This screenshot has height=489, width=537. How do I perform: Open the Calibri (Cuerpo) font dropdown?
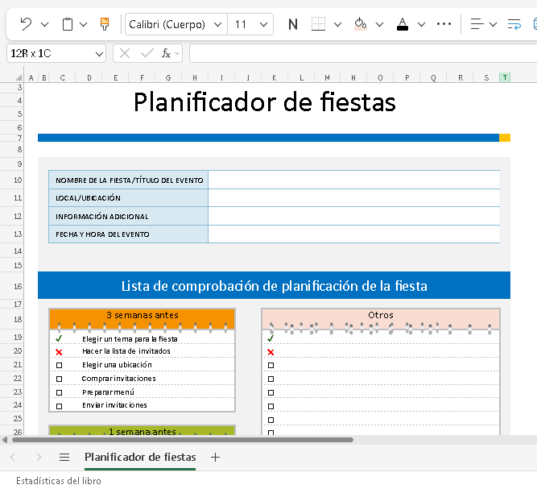pyautogui.click(x=176, y=24)
